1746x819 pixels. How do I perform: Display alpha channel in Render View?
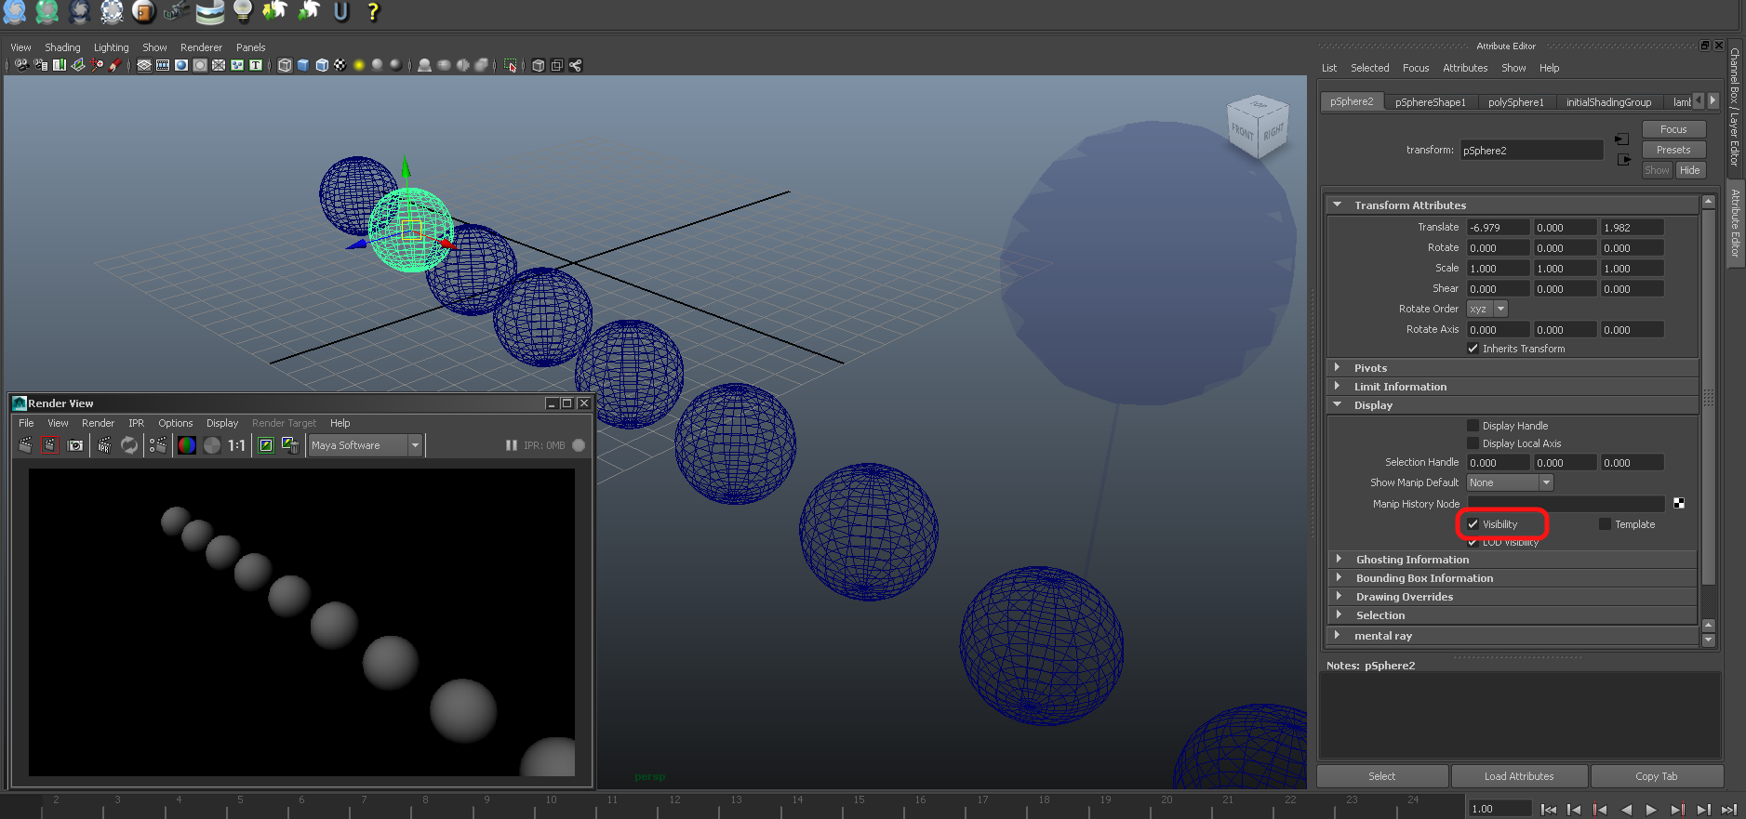click(x=212, y=445)
